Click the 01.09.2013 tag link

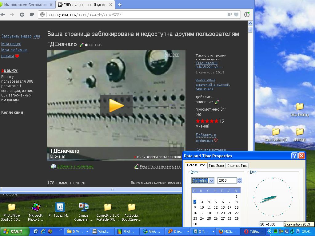pos(205,80)
